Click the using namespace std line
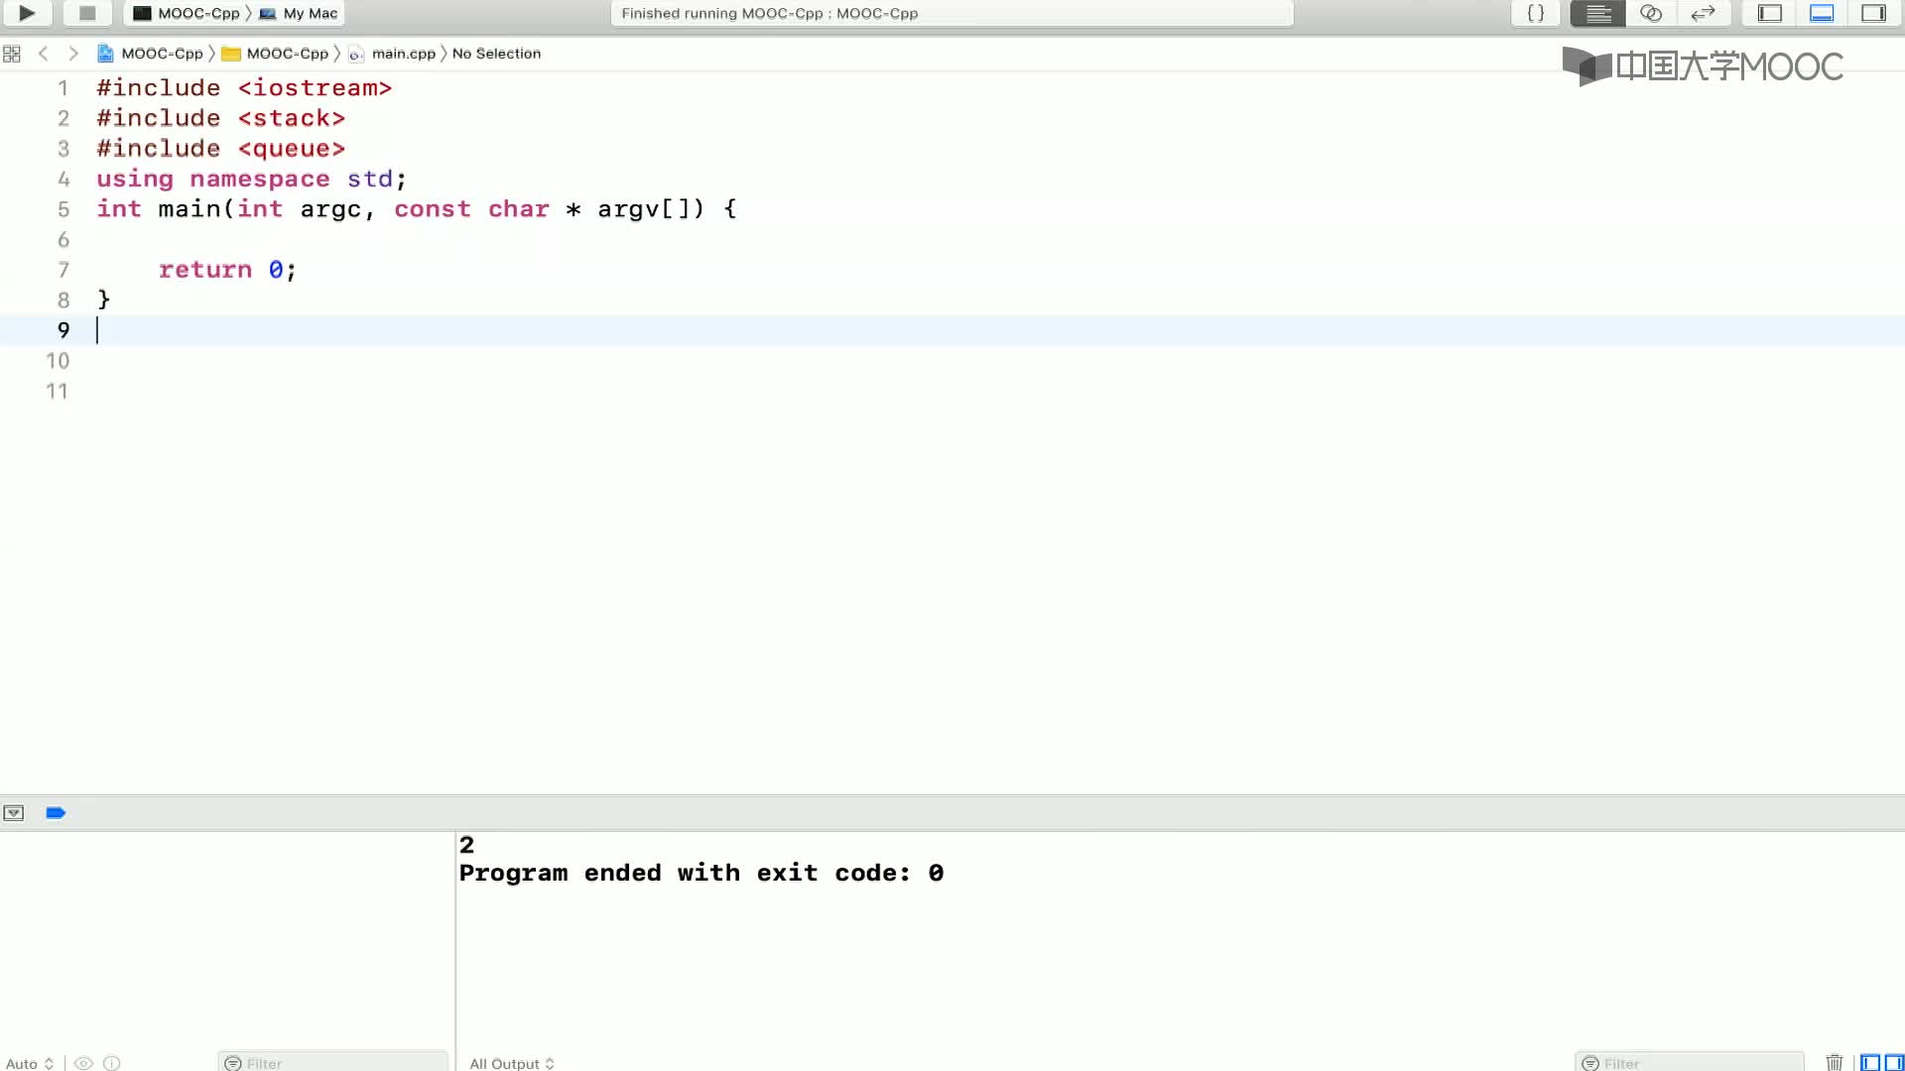 click(x=251, y=178)
